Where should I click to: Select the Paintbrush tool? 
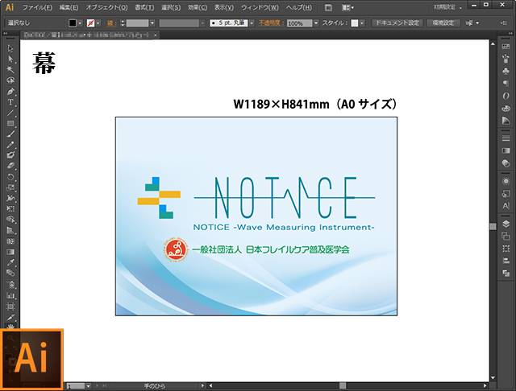[x=10, y=134]
